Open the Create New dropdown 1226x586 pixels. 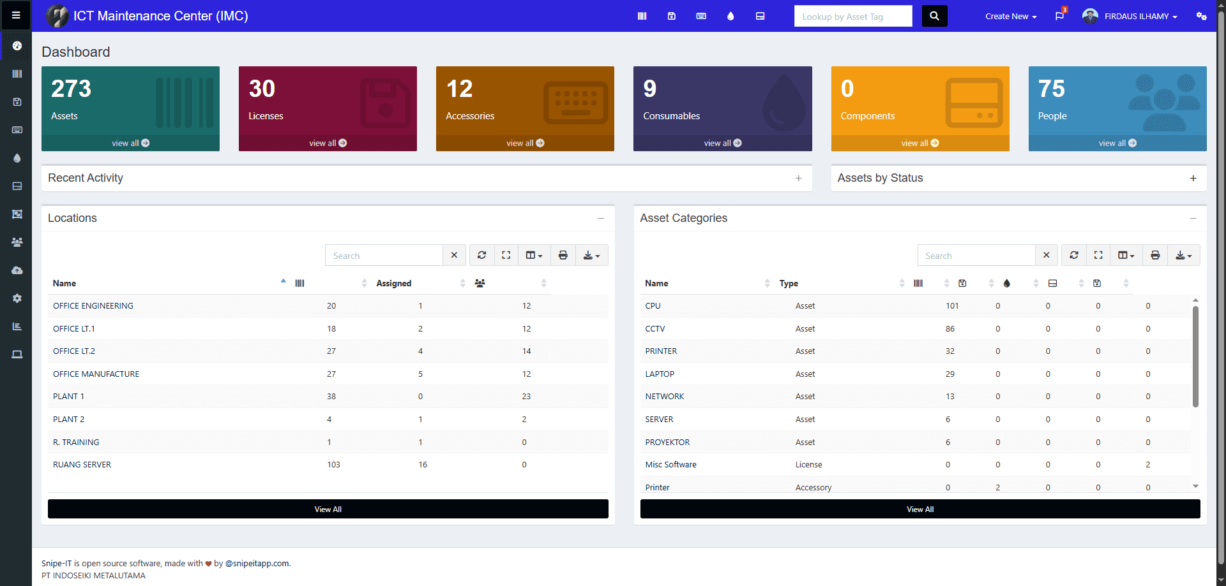[1010, 16]
